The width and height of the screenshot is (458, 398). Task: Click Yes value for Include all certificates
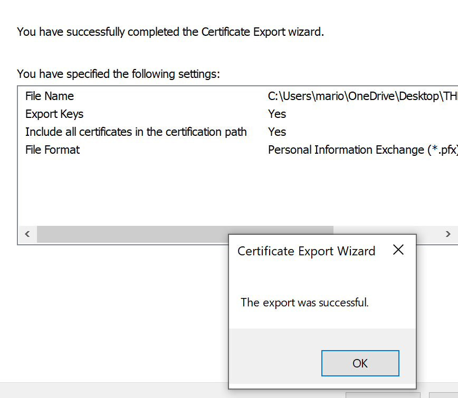coord(277,132)
